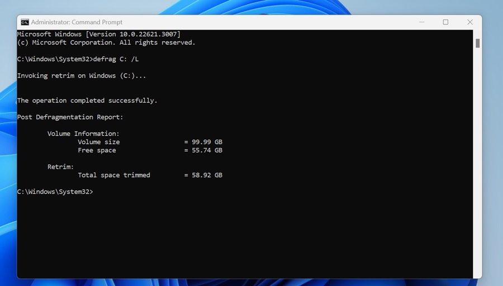Click the vertical scrollbar thumb
503x286 pixels.
(x=478, y=43)
